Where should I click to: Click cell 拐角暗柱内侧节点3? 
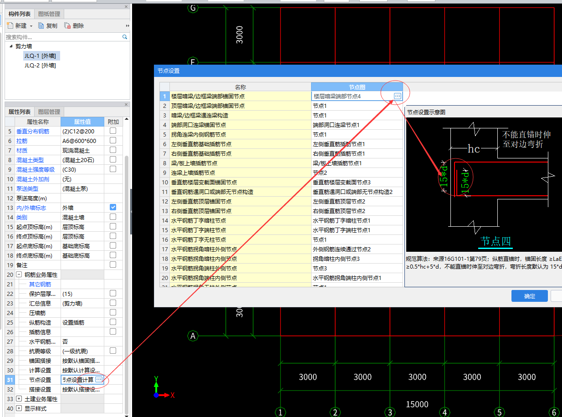click(x=357, y=259)
